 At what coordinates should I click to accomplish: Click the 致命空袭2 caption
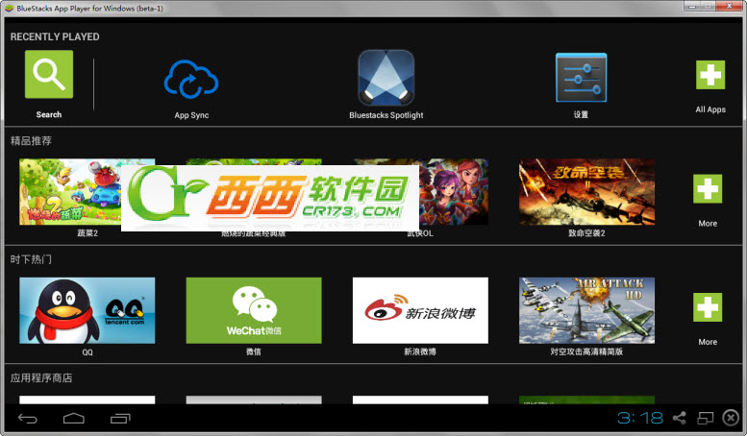[586, 233]
